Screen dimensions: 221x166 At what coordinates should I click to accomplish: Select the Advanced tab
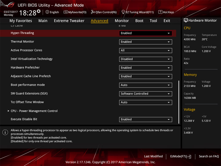coord(99,21)
